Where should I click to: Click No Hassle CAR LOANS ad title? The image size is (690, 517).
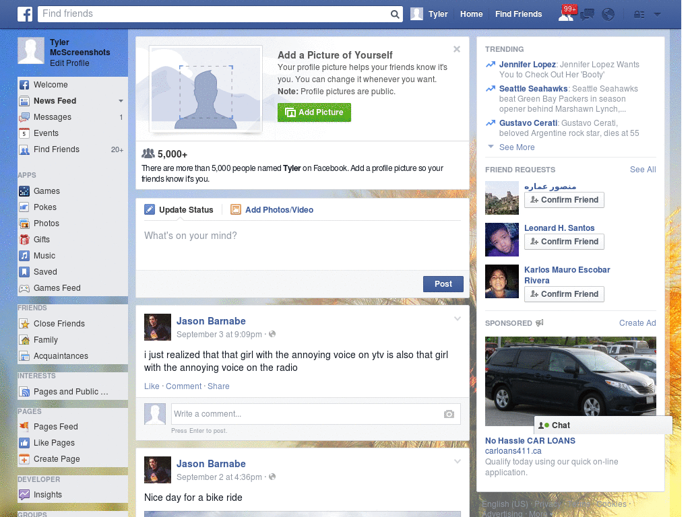530,441
